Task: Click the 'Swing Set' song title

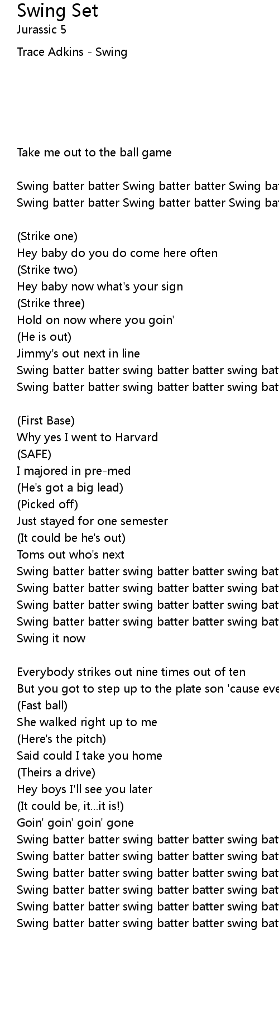Action: (x=57, y=11)
